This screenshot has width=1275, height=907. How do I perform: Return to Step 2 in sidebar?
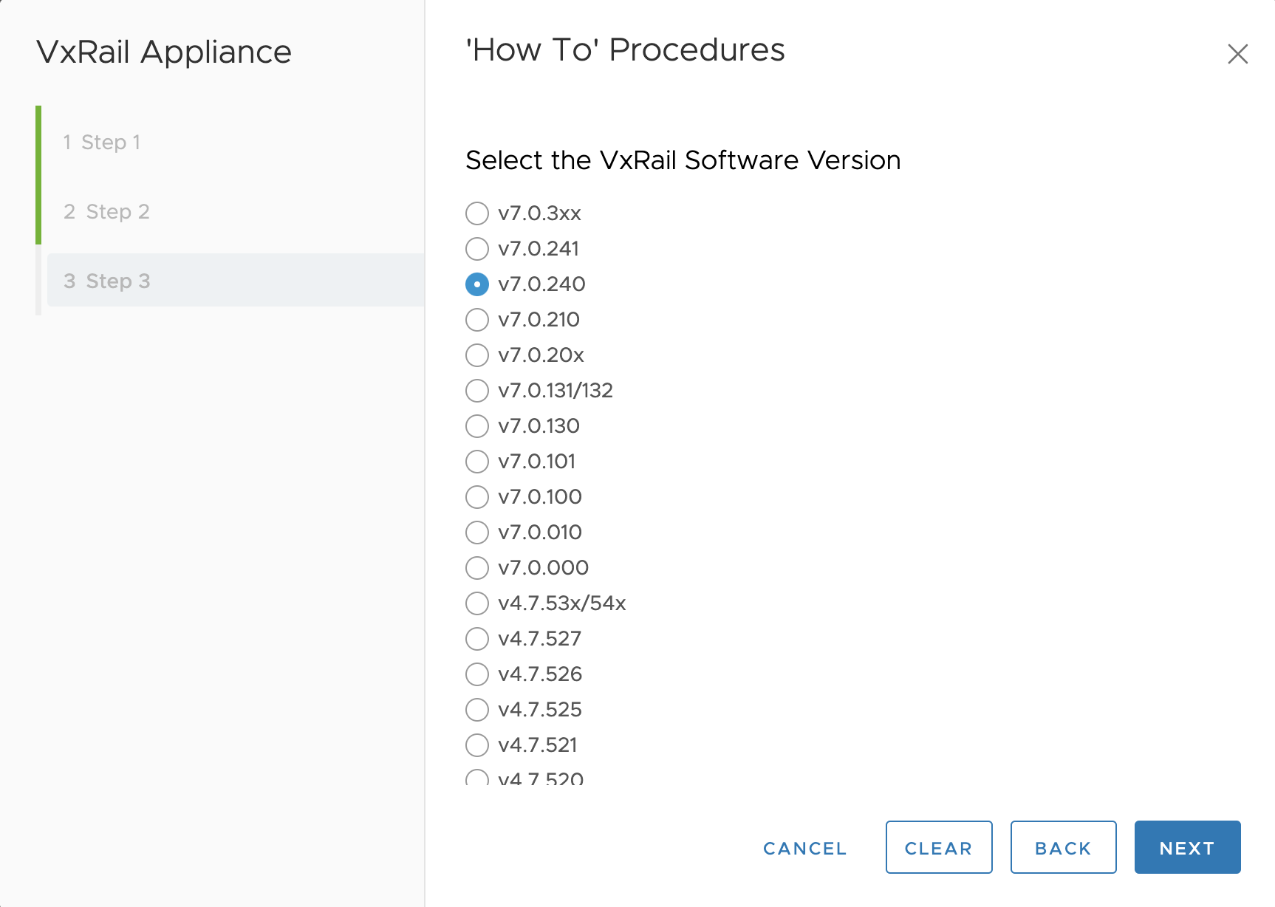[x=107, y=211]
